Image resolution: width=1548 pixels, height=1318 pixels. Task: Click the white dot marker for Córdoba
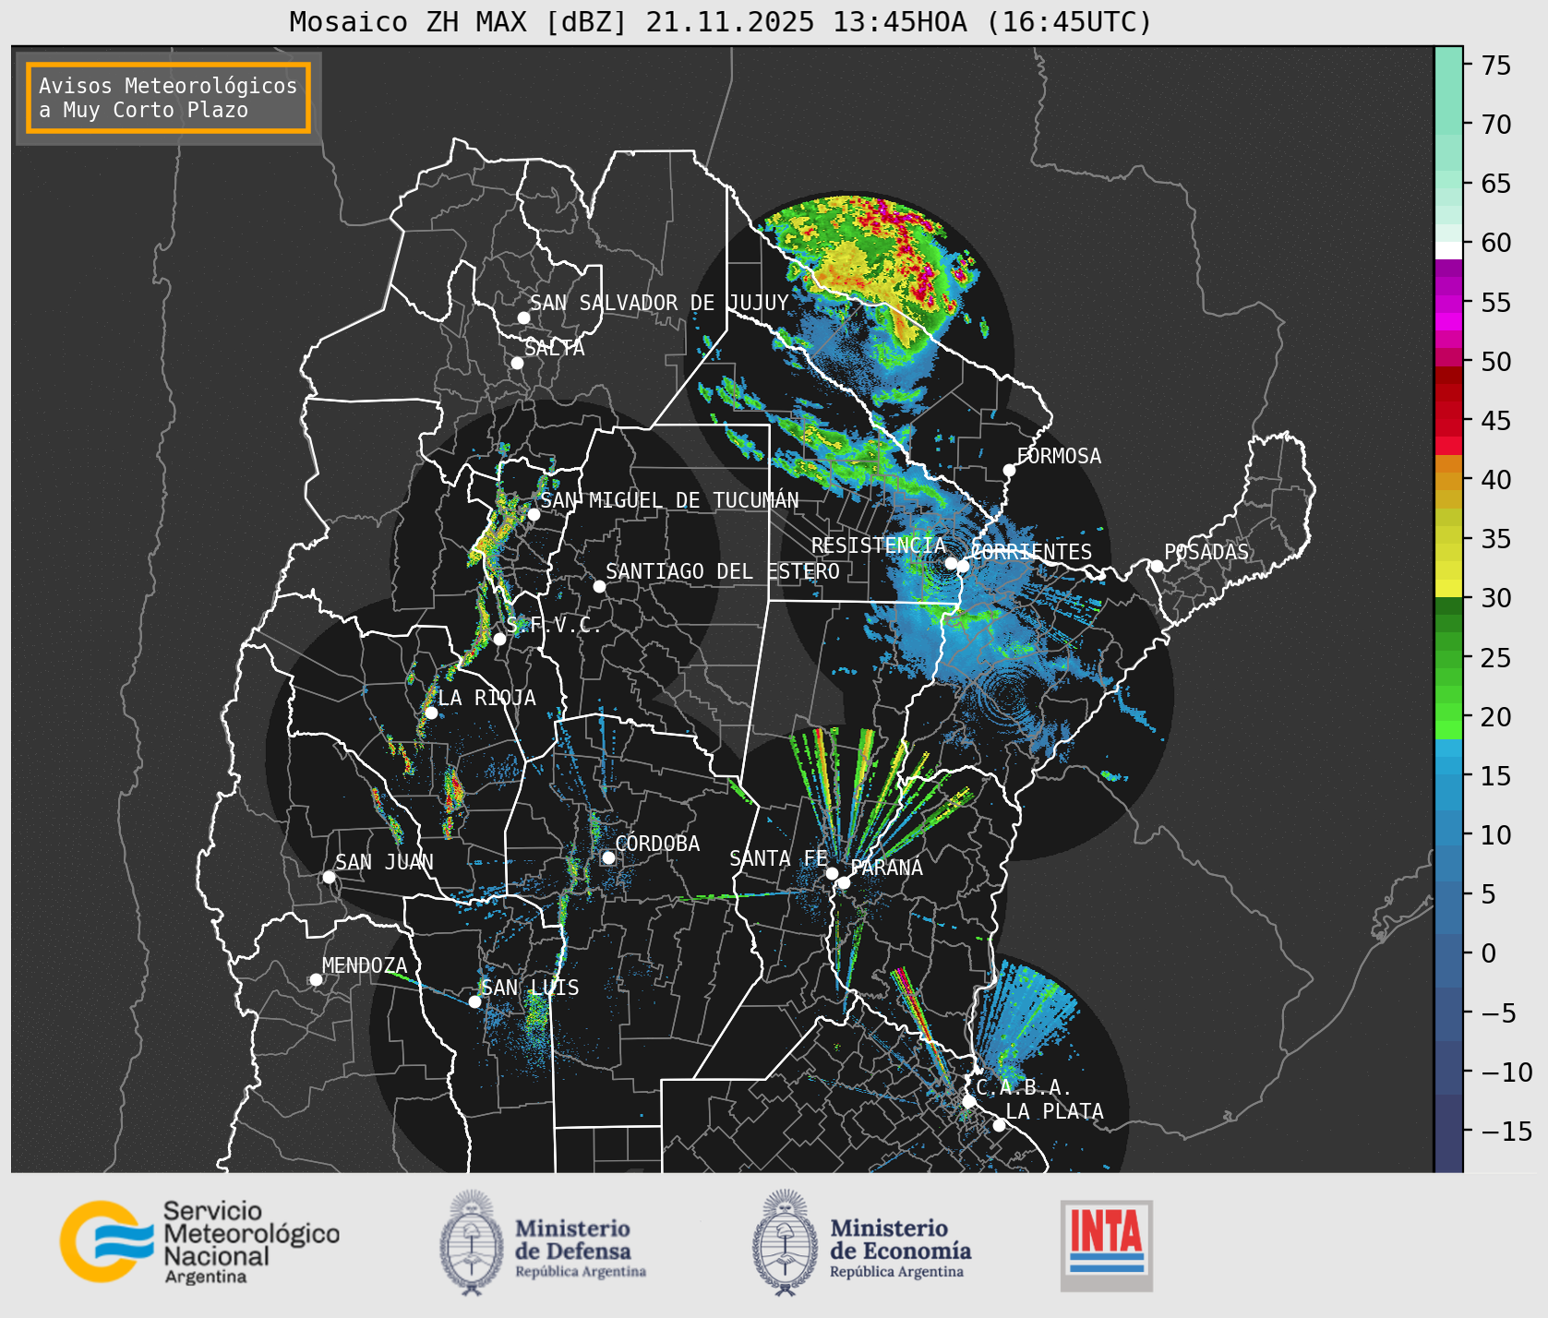tap(608, 857)
